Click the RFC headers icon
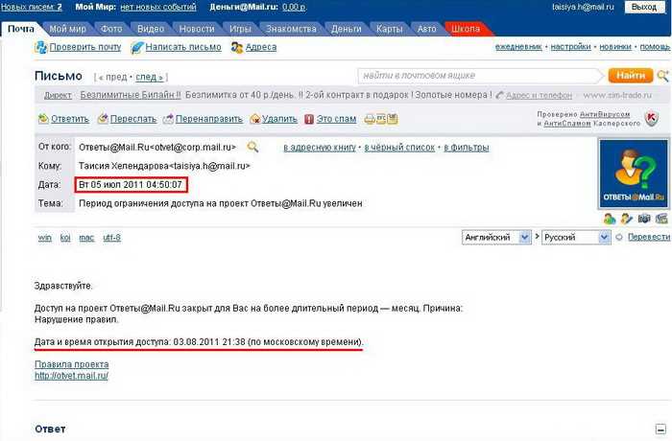 [381, 119]
